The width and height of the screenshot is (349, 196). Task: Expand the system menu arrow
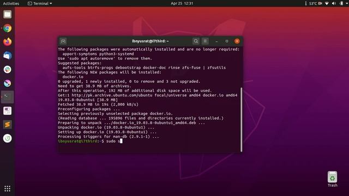point(347,3)
